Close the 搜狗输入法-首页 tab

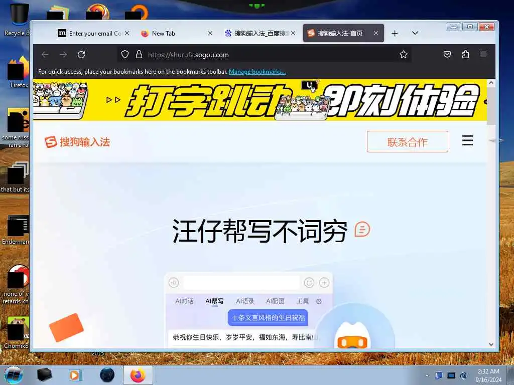coord(376,34)
